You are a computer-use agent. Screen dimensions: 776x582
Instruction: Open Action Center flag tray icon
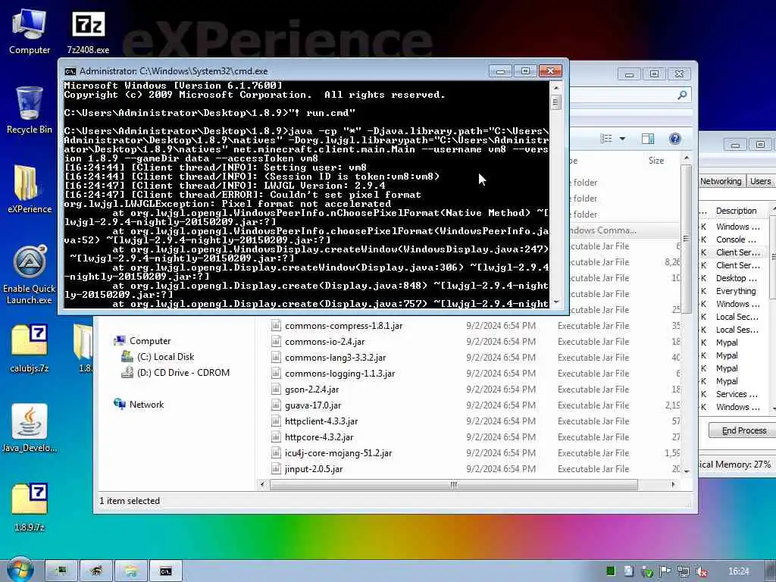[665, 571]
